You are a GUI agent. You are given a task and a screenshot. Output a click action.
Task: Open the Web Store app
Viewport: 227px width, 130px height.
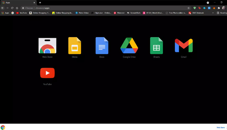pyautogui.click(x=47, y=48)
